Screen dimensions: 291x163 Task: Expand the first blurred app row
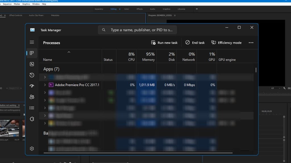tap(45, 77)
